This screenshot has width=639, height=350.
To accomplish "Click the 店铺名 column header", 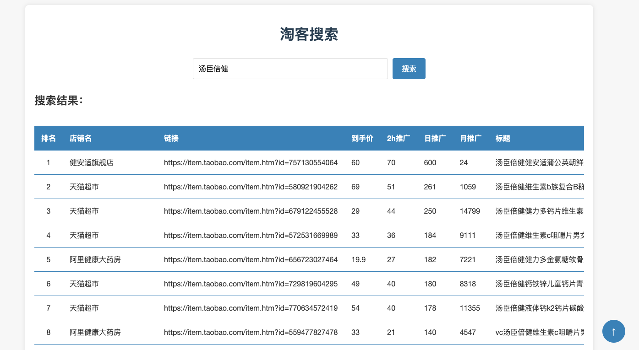I will tap(81, 139).
